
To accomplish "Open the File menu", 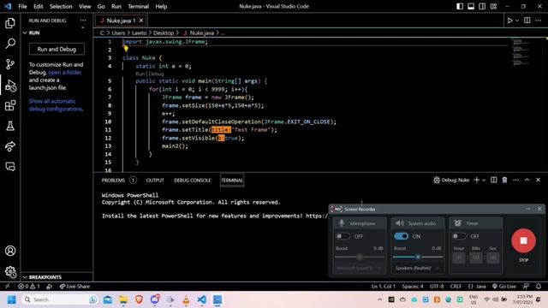I will coord(22,6).
